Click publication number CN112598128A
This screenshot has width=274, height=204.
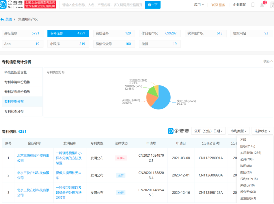tap(211, 193)
